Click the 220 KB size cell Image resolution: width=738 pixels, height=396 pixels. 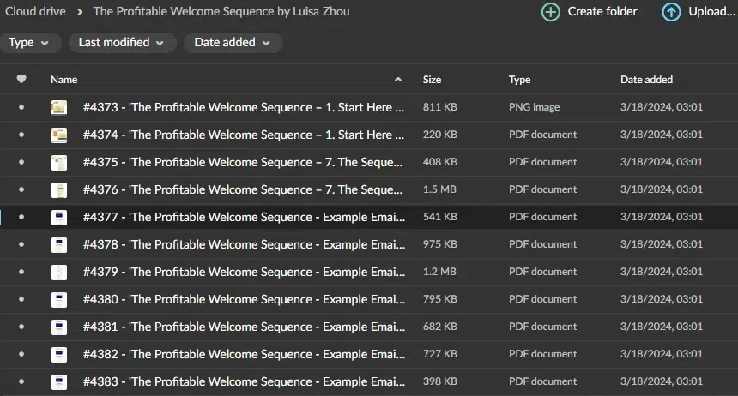tap(440, 134)
